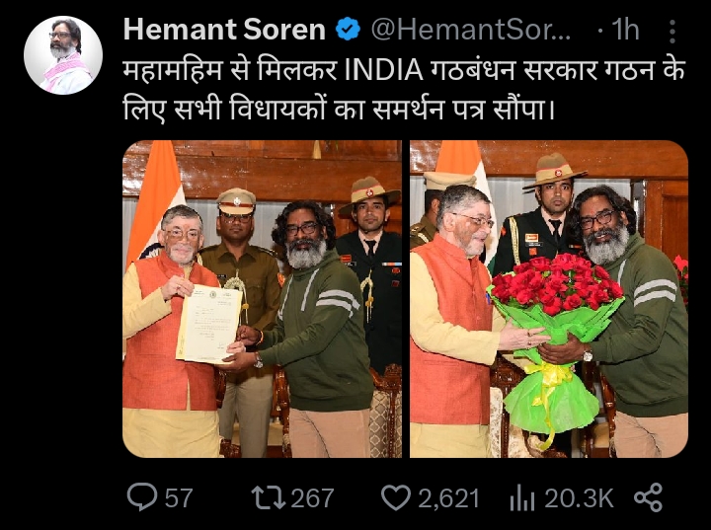This screenshot has height=530, width=711.
Task: Click the letter document in left photo
Action: tap(209, 324)
